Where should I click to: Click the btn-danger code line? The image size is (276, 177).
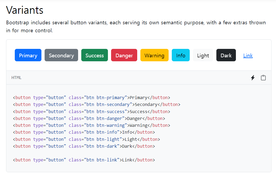(x=89, y=118)
